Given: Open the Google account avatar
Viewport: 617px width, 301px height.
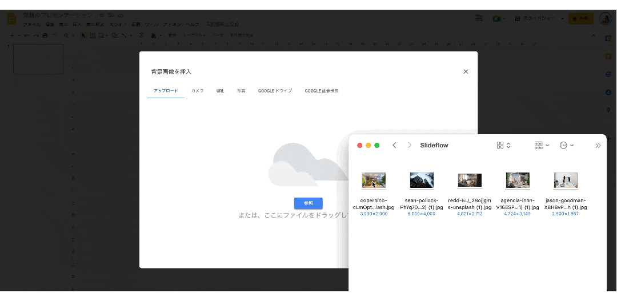Looking at the screenshot, I should [605, 18].
